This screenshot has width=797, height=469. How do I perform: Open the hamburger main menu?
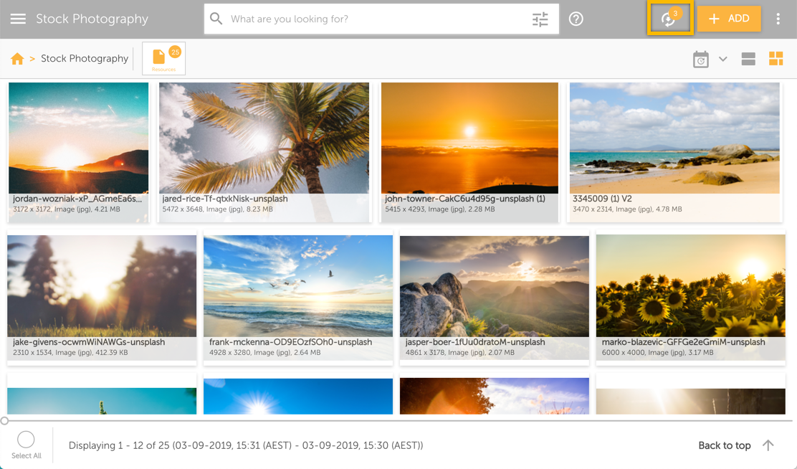[x=18, y=19]
